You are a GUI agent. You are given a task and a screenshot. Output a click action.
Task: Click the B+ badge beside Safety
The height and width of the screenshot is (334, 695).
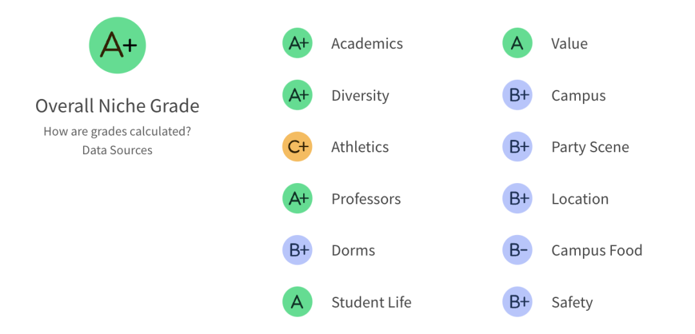[517, 302]
